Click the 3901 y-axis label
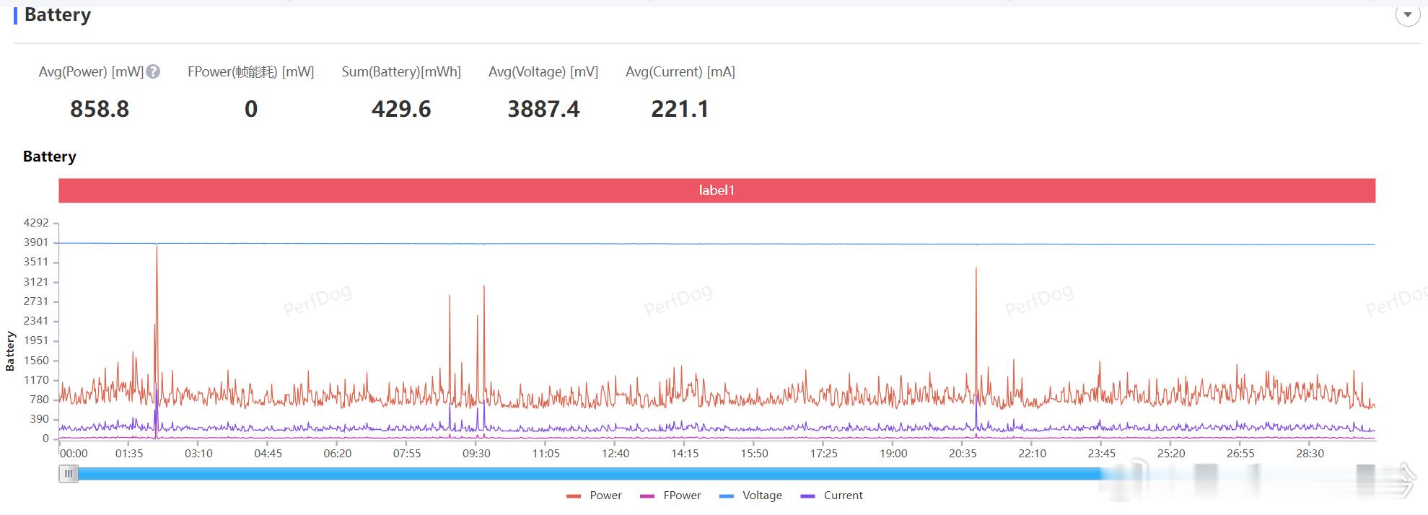The height and width of the screenshot is (515, 1428). tap(36, 242)
